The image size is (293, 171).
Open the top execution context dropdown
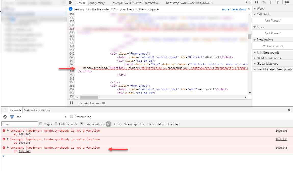(42, 117)
